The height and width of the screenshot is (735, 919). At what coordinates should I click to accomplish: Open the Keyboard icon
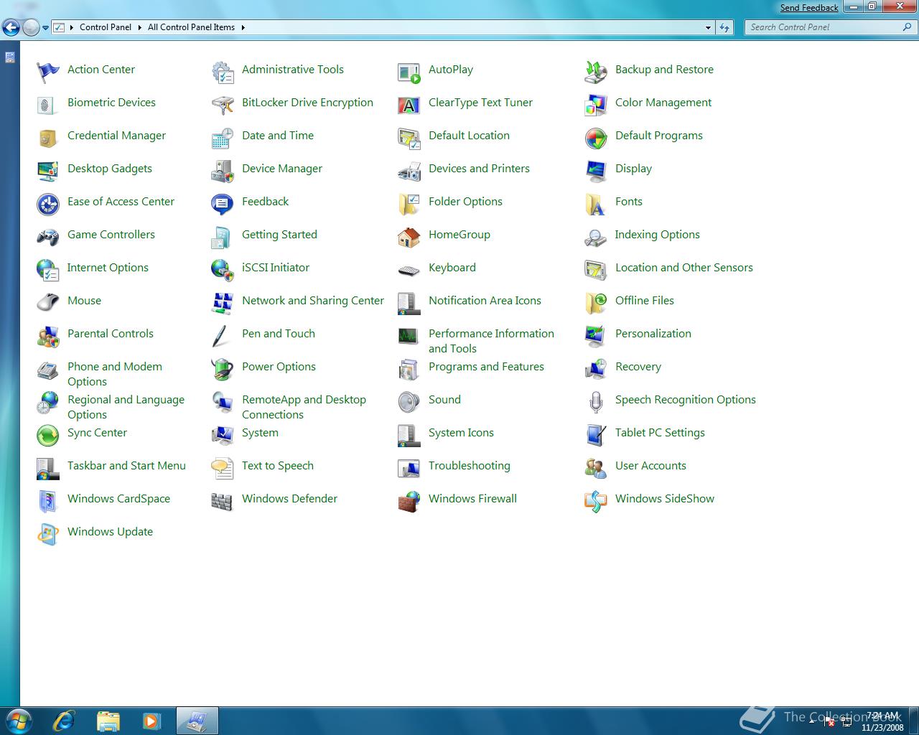[409, 270]
